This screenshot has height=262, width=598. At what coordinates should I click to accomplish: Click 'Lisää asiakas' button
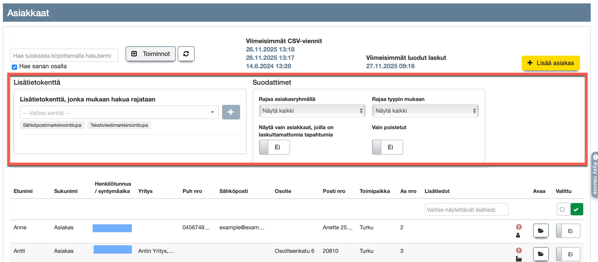(x=550, y=63)
